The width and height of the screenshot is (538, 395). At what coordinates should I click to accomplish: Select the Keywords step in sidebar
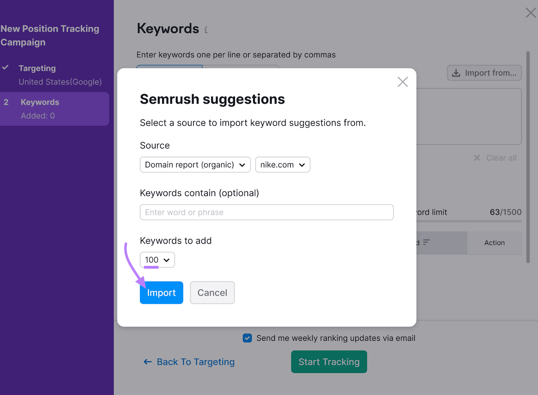40,102
